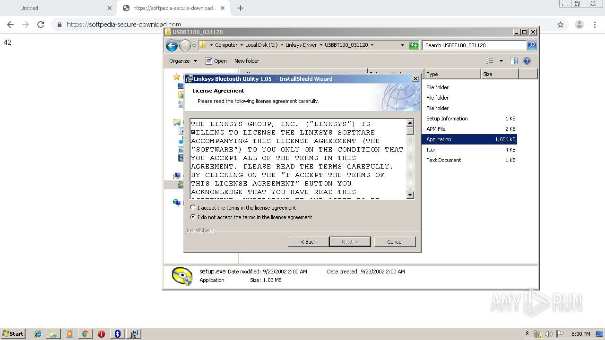Cancel the InstallShield wizard

click(395, 242)
